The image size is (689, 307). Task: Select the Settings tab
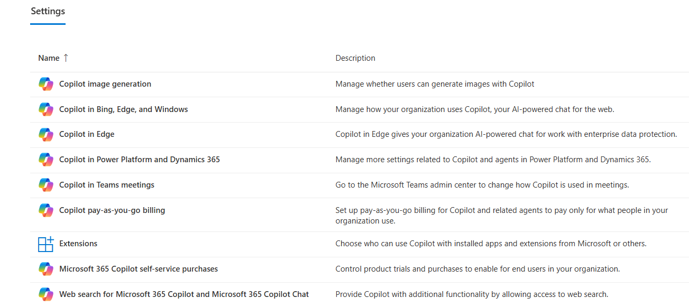click(48, 11)
